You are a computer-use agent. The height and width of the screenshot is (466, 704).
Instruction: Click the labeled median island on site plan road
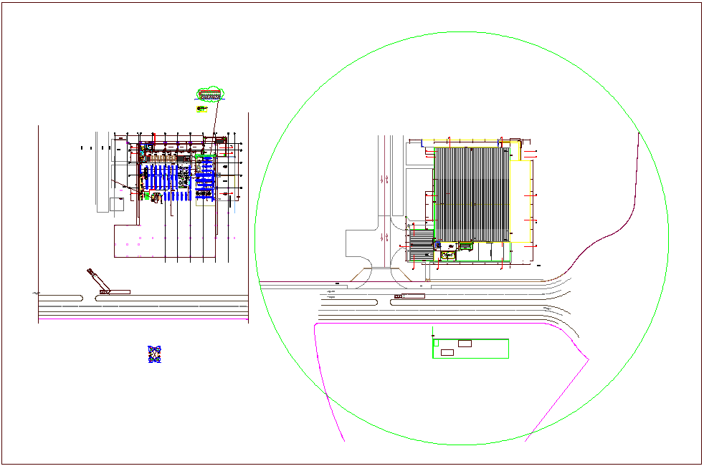pyautogui.click(x=409, y=296)
